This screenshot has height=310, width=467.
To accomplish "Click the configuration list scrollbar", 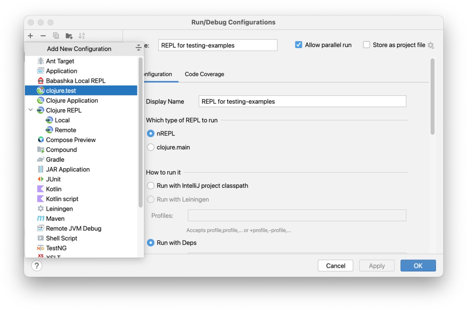I will tap(140, 133).
